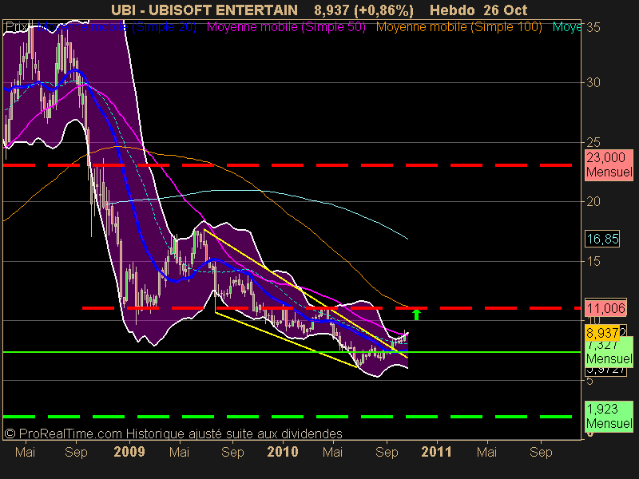Click the "Sep" label just before 2009

pyautogui.click(x=76, y=452)
